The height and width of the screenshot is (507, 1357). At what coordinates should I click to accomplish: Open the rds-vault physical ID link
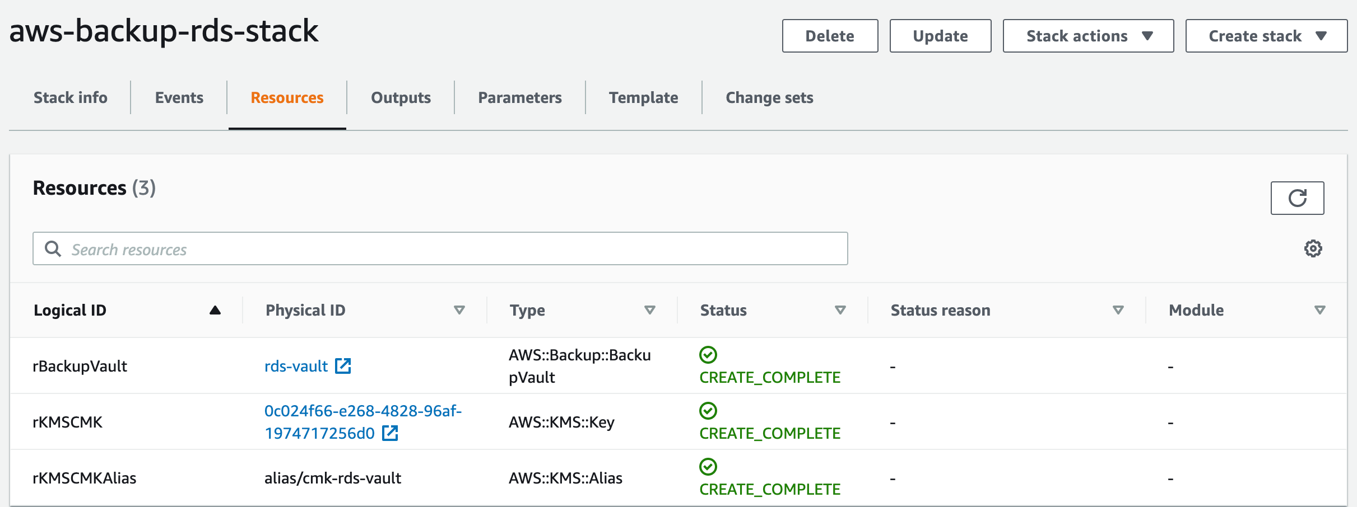(x=296, y=367)
